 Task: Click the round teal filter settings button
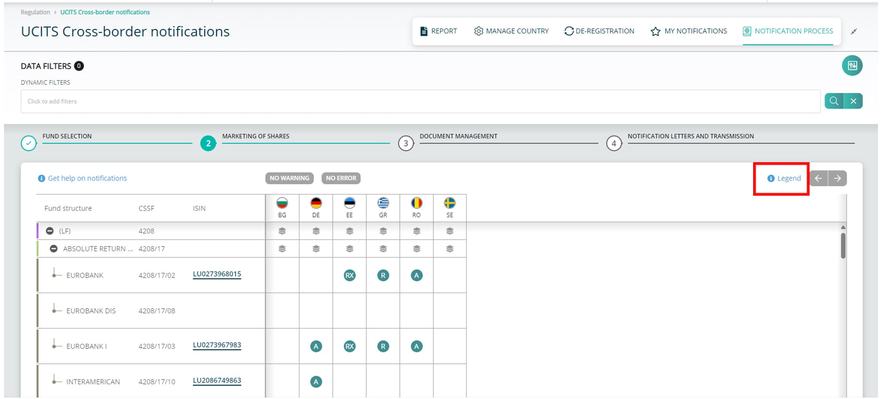(852, 65)
